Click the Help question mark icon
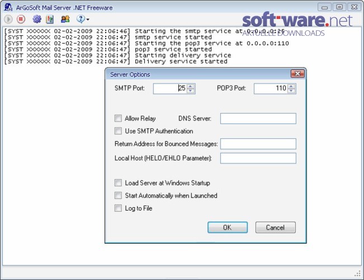This screenshot has height=280, width=364. [81, 19]
